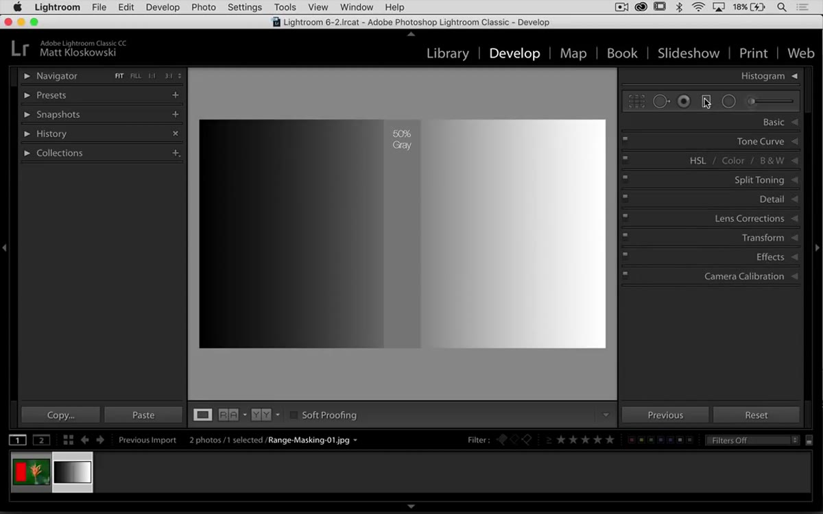Click the Paste button
823x514 pixels.
coord(143,415)
